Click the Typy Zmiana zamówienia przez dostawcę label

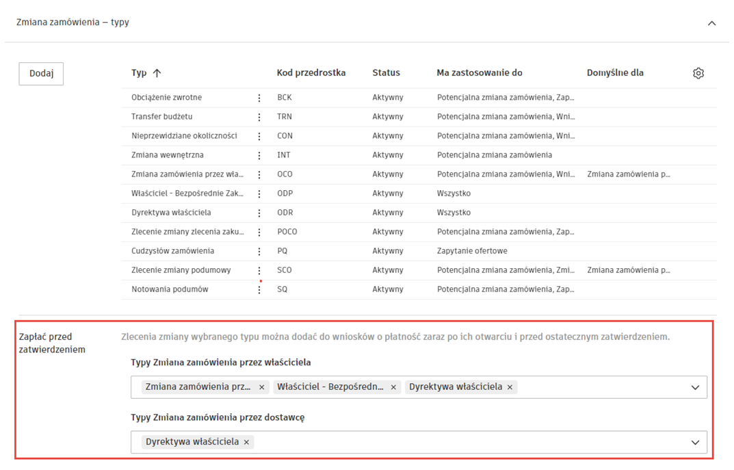tap(218, 417)
